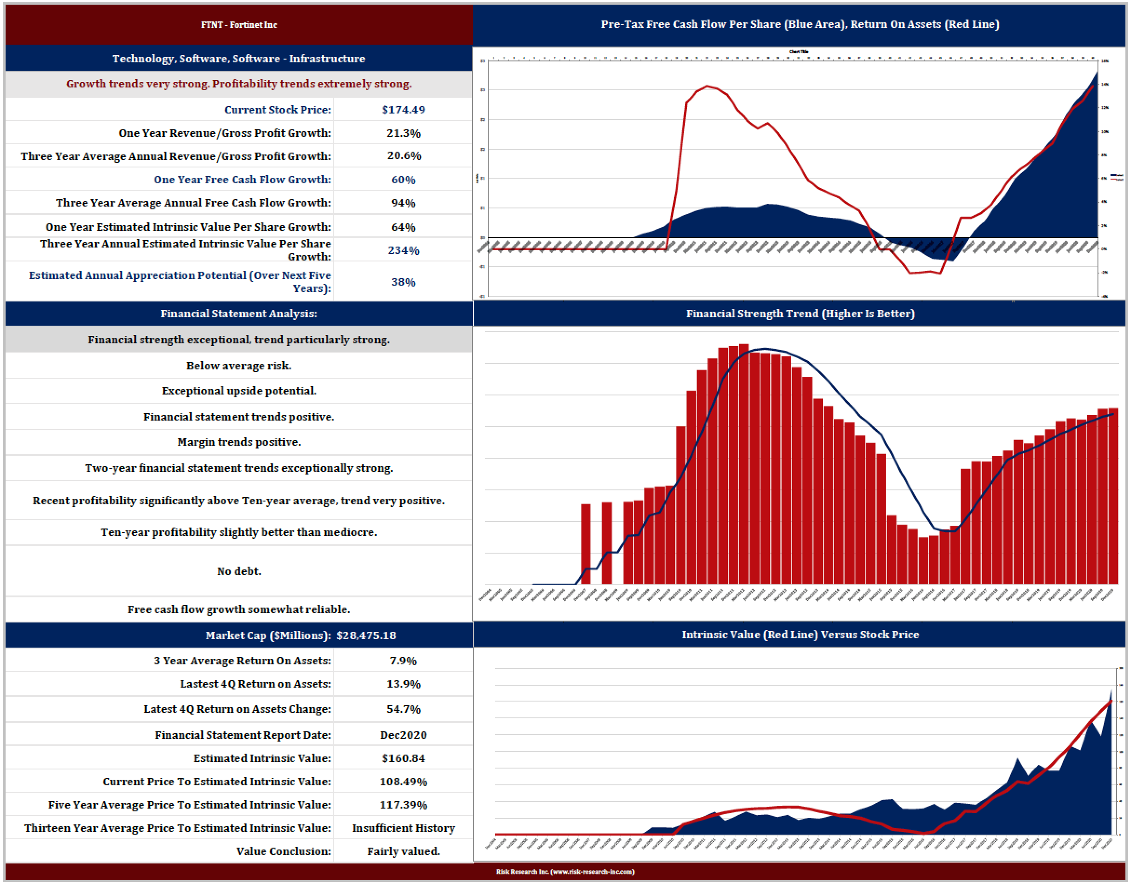Screen dimensions: 1131x883
Task: Click the Value Conclusion label
Action: pos(284,851)
